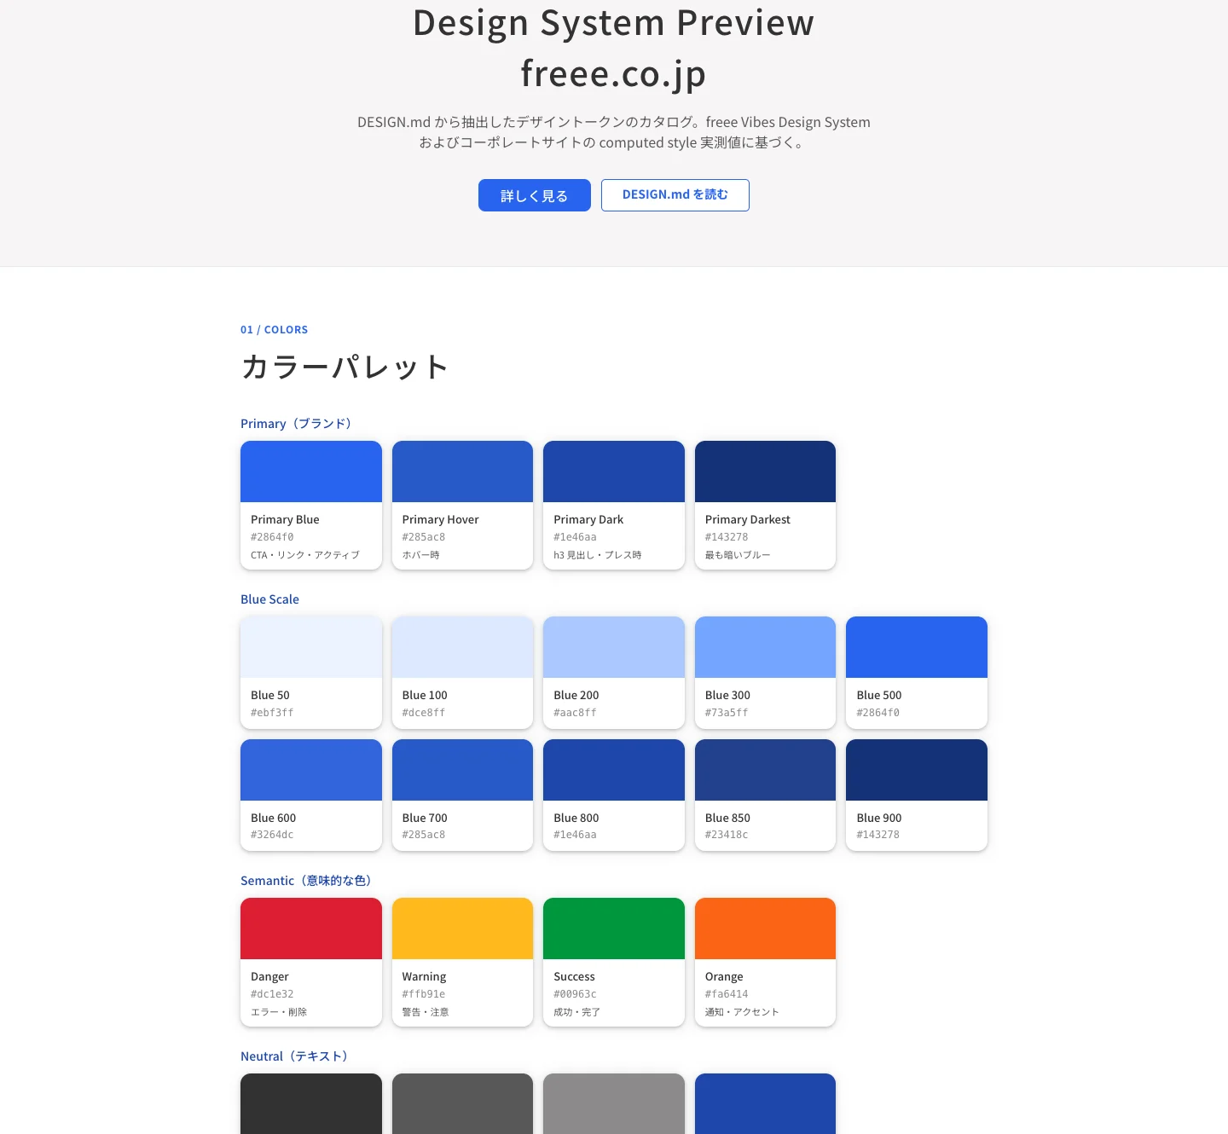Image resolution: width=1228 pixels, height=1134 pixels.
Task: Click the 警告・注意 description
Action: pyautogui.click(x=426, y=1012)
